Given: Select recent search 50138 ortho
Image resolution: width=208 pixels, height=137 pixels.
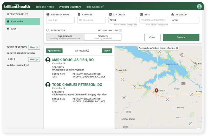Looking at the screenshot, I should pos(23,21).
